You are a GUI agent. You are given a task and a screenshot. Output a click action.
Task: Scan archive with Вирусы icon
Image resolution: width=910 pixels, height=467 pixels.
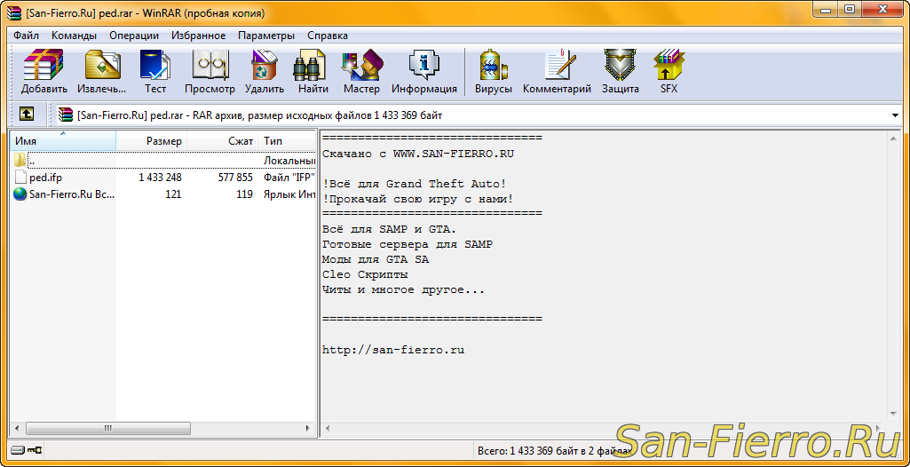click(493, 71)
